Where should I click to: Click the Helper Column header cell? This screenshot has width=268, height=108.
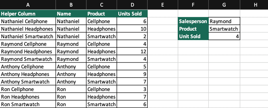[28, 14]
